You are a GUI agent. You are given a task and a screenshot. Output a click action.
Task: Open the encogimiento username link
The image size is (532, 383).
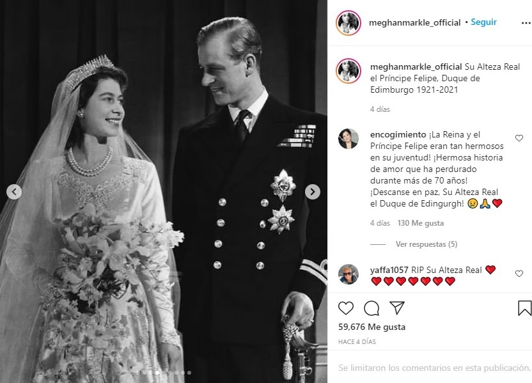pos(398,135)
